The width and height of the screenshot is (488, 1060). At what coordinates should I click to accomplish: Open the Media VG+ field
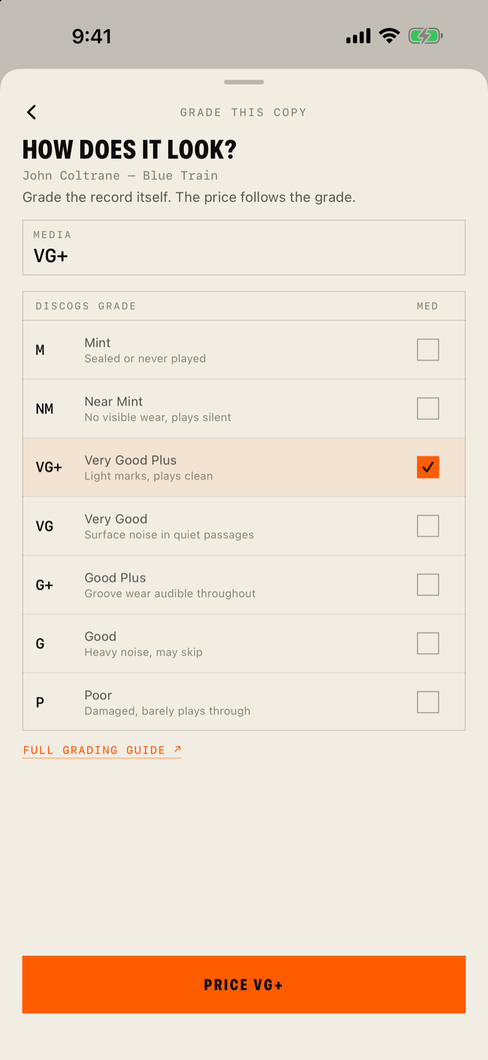[x=244, y=248]
